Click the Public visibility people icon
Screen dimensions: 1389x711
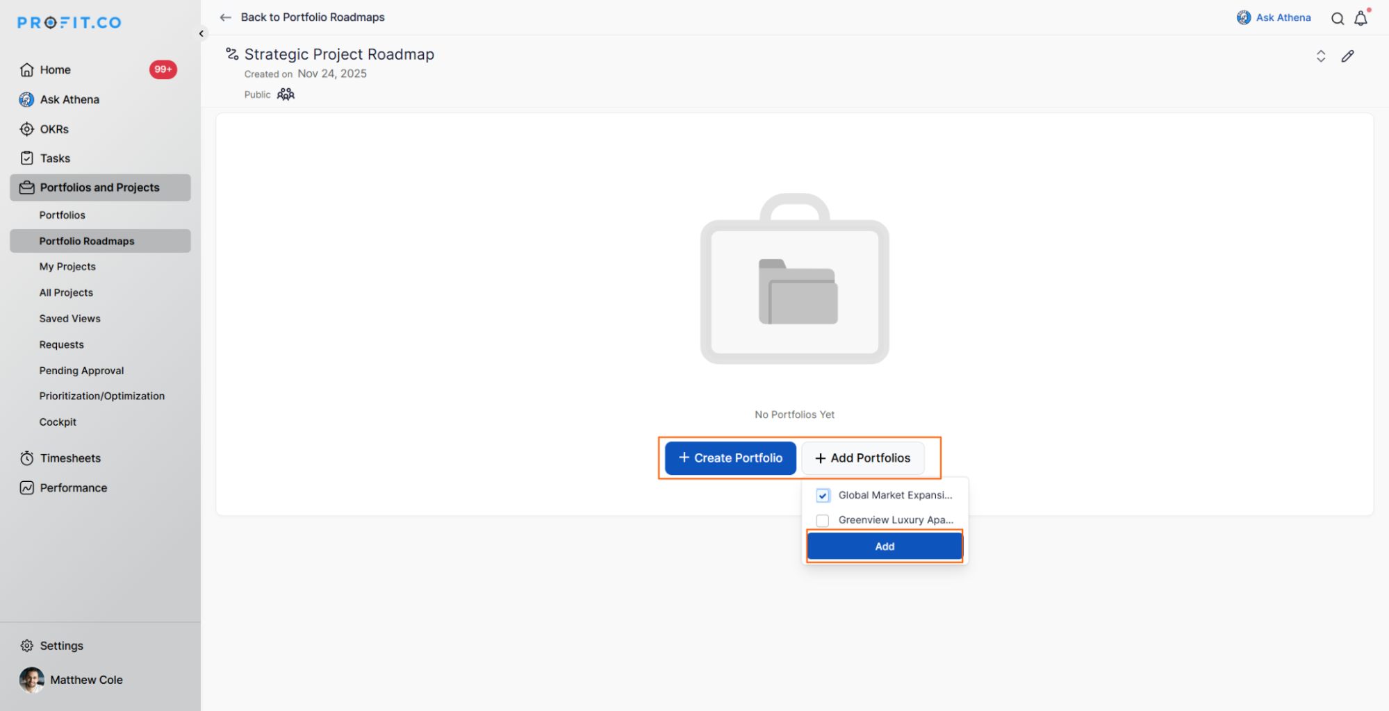coord(285,94)
